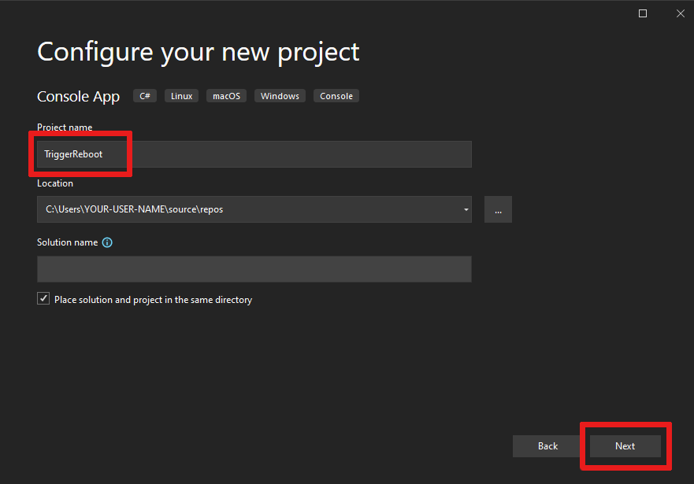Select the Console App header text
This screenshot has height=484, width=694.
(78, 96)
